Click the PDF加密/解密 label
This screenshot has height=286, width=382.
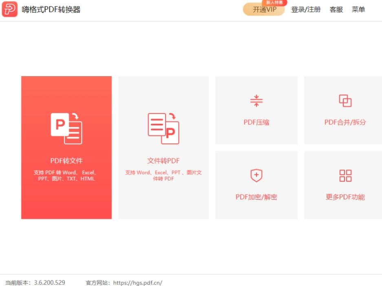(x=256, y=197)
